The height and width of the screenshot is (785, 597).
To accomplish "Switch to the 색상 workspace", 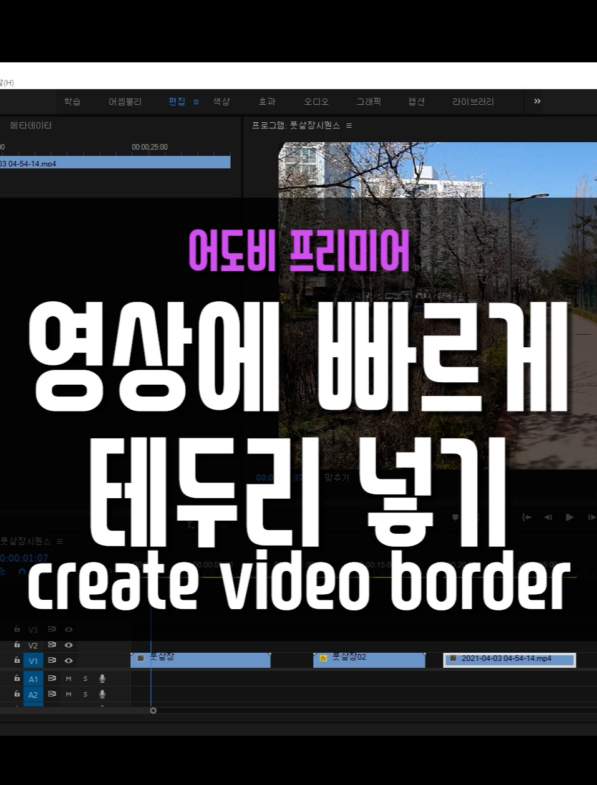I will point(221,102).
